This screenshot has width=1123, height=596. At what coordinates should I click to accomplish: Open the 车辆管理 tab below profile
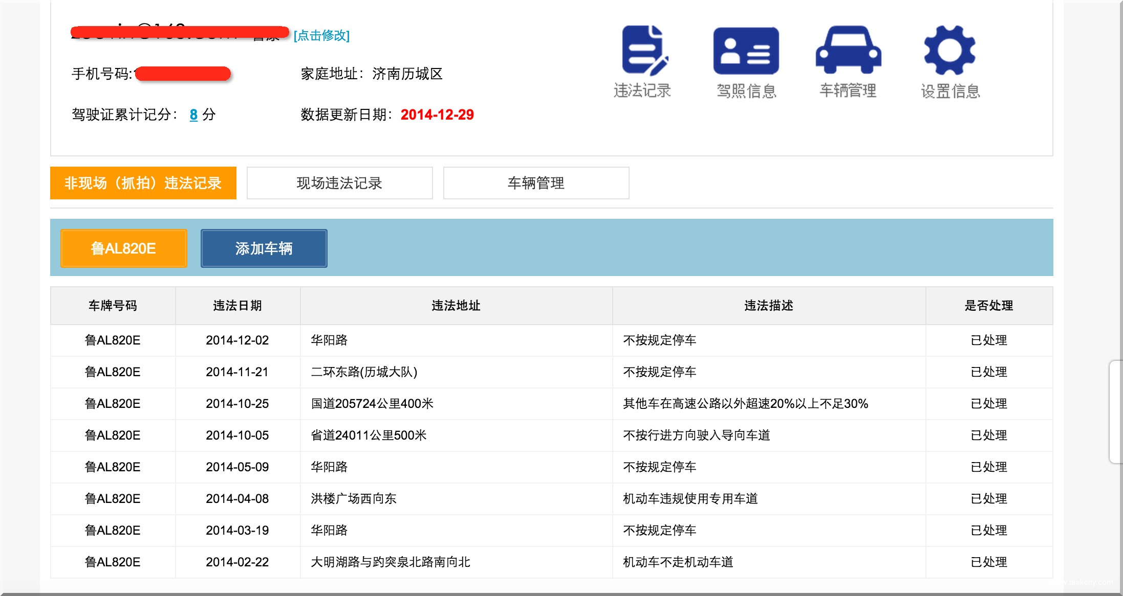point(536,183)
